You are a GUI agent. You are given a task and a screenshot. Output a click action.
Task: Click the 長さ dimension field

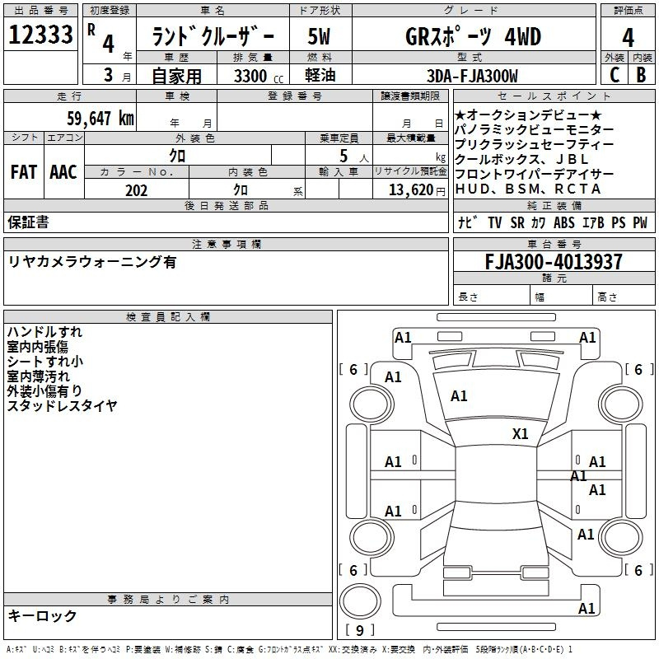click(x=491, y=297)
